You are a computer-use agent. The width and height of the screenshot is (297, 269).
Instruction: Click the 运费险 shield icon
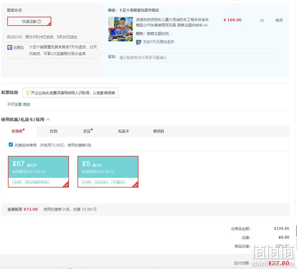click(9, 47)
